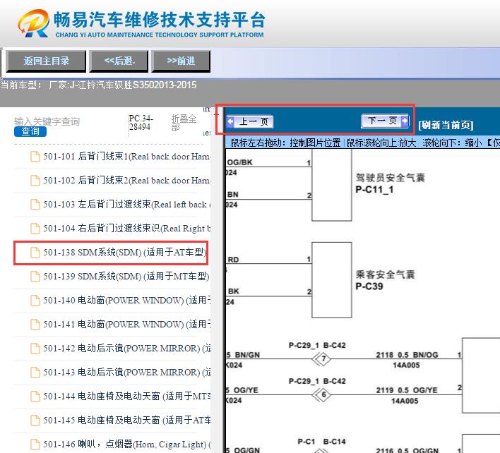The width and height of the screenshot is (500, 453).
Task: Click document icon beside 501-143
Action: point(35,373)
